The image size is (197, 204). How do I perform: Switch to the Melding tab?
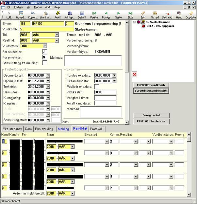click(x=63, y=129)
